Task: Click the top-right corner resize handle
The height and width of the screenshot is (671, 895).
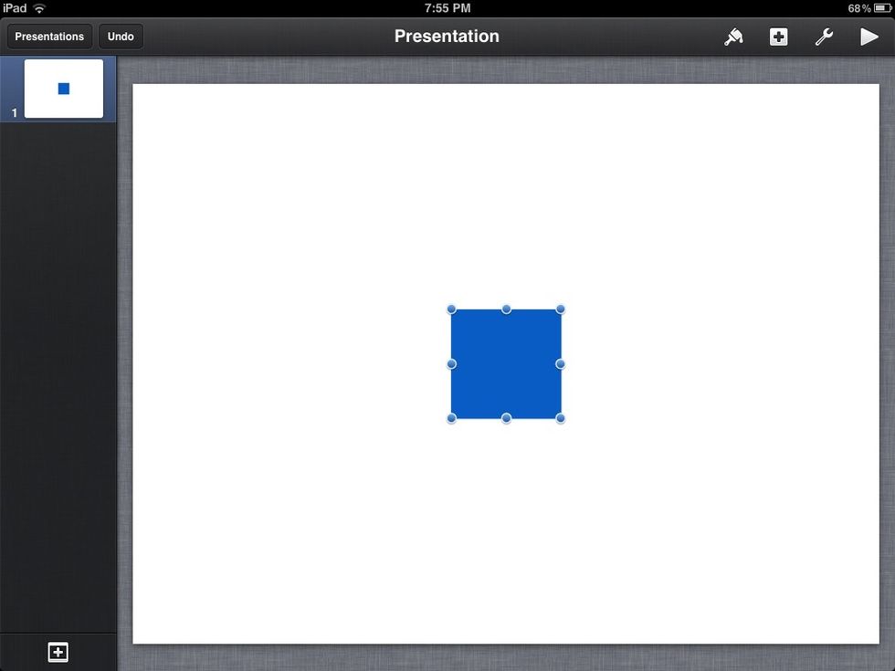Action: tap(561, 309)
